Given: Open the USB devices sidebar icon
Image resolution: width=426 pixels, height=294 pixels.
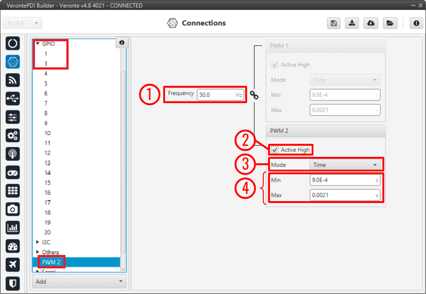Looking at the screenshot, I should pos(13,98).
